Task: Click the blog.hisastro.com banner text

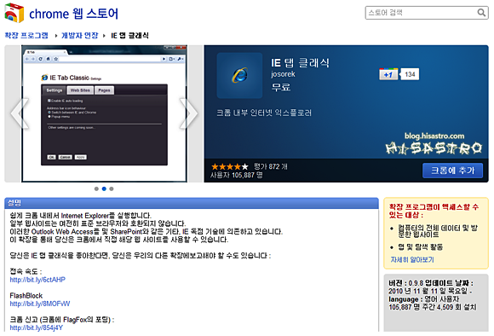Action: pos(434,136)
